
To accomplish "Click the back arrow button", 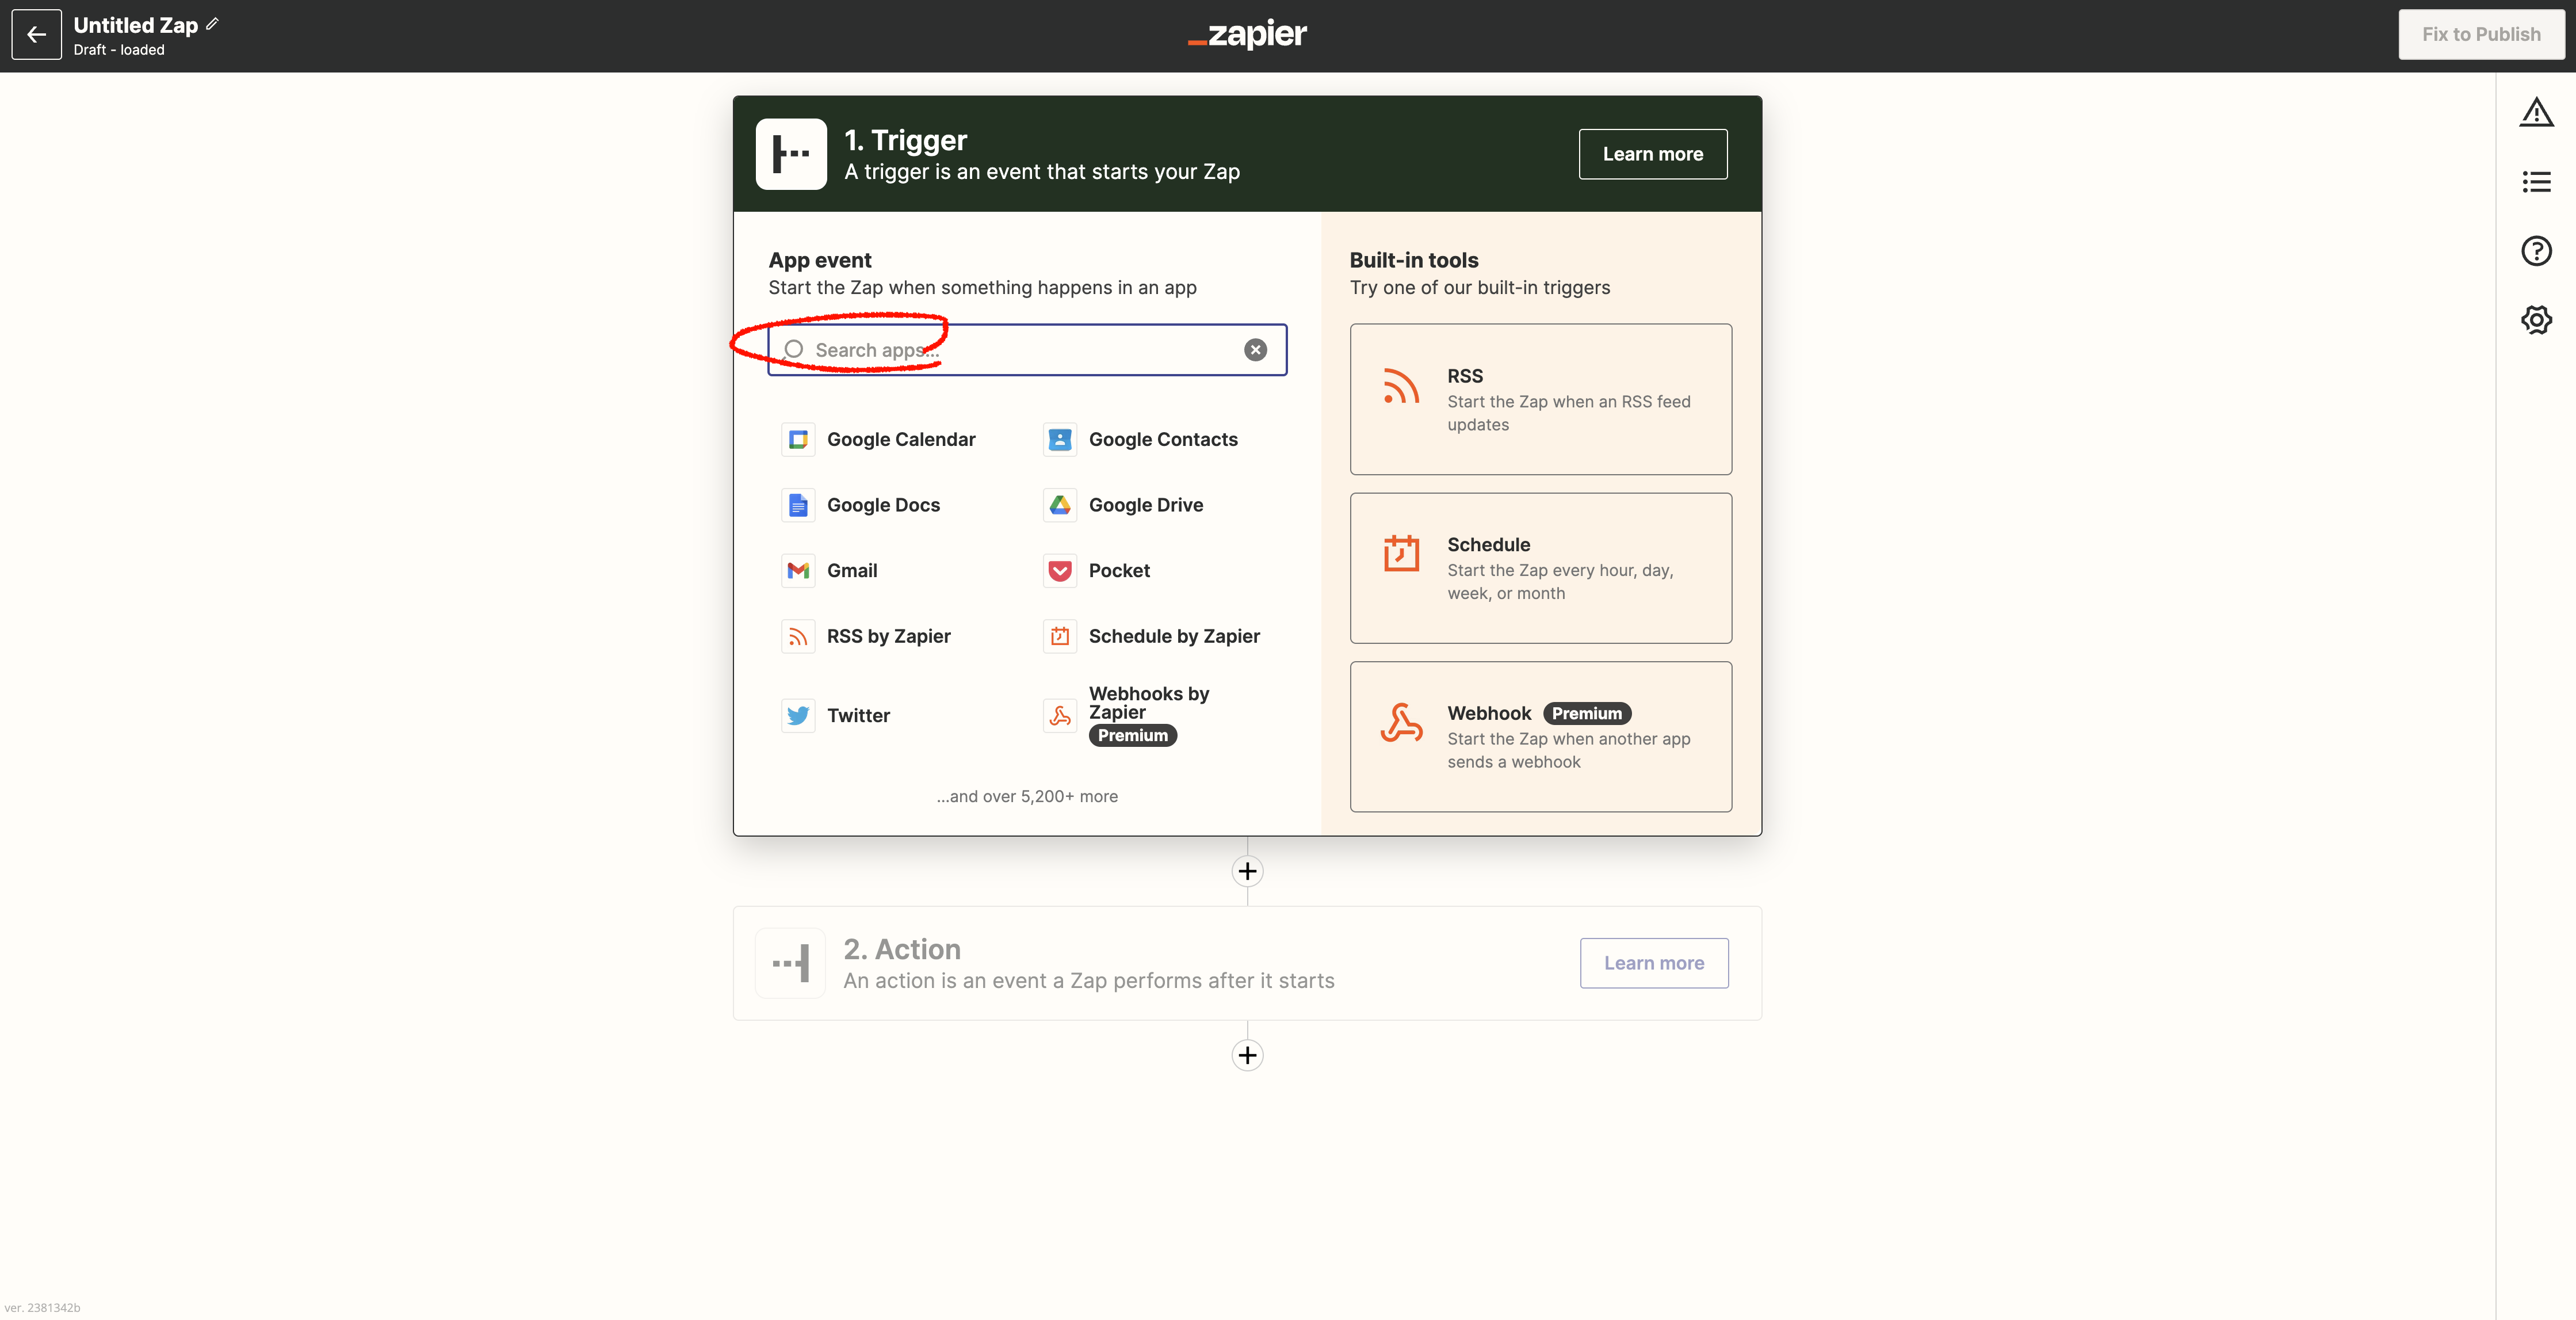I will 36,35.
